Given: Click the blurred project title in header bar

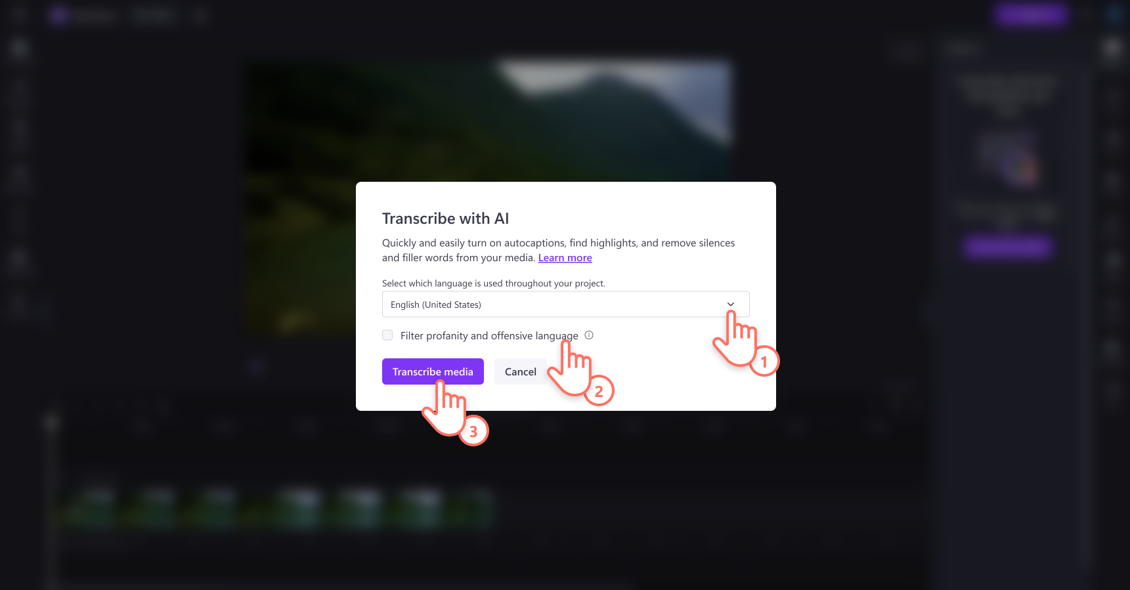Looking at the screenshot, I should pyautogui.click(x=153, y=15).
